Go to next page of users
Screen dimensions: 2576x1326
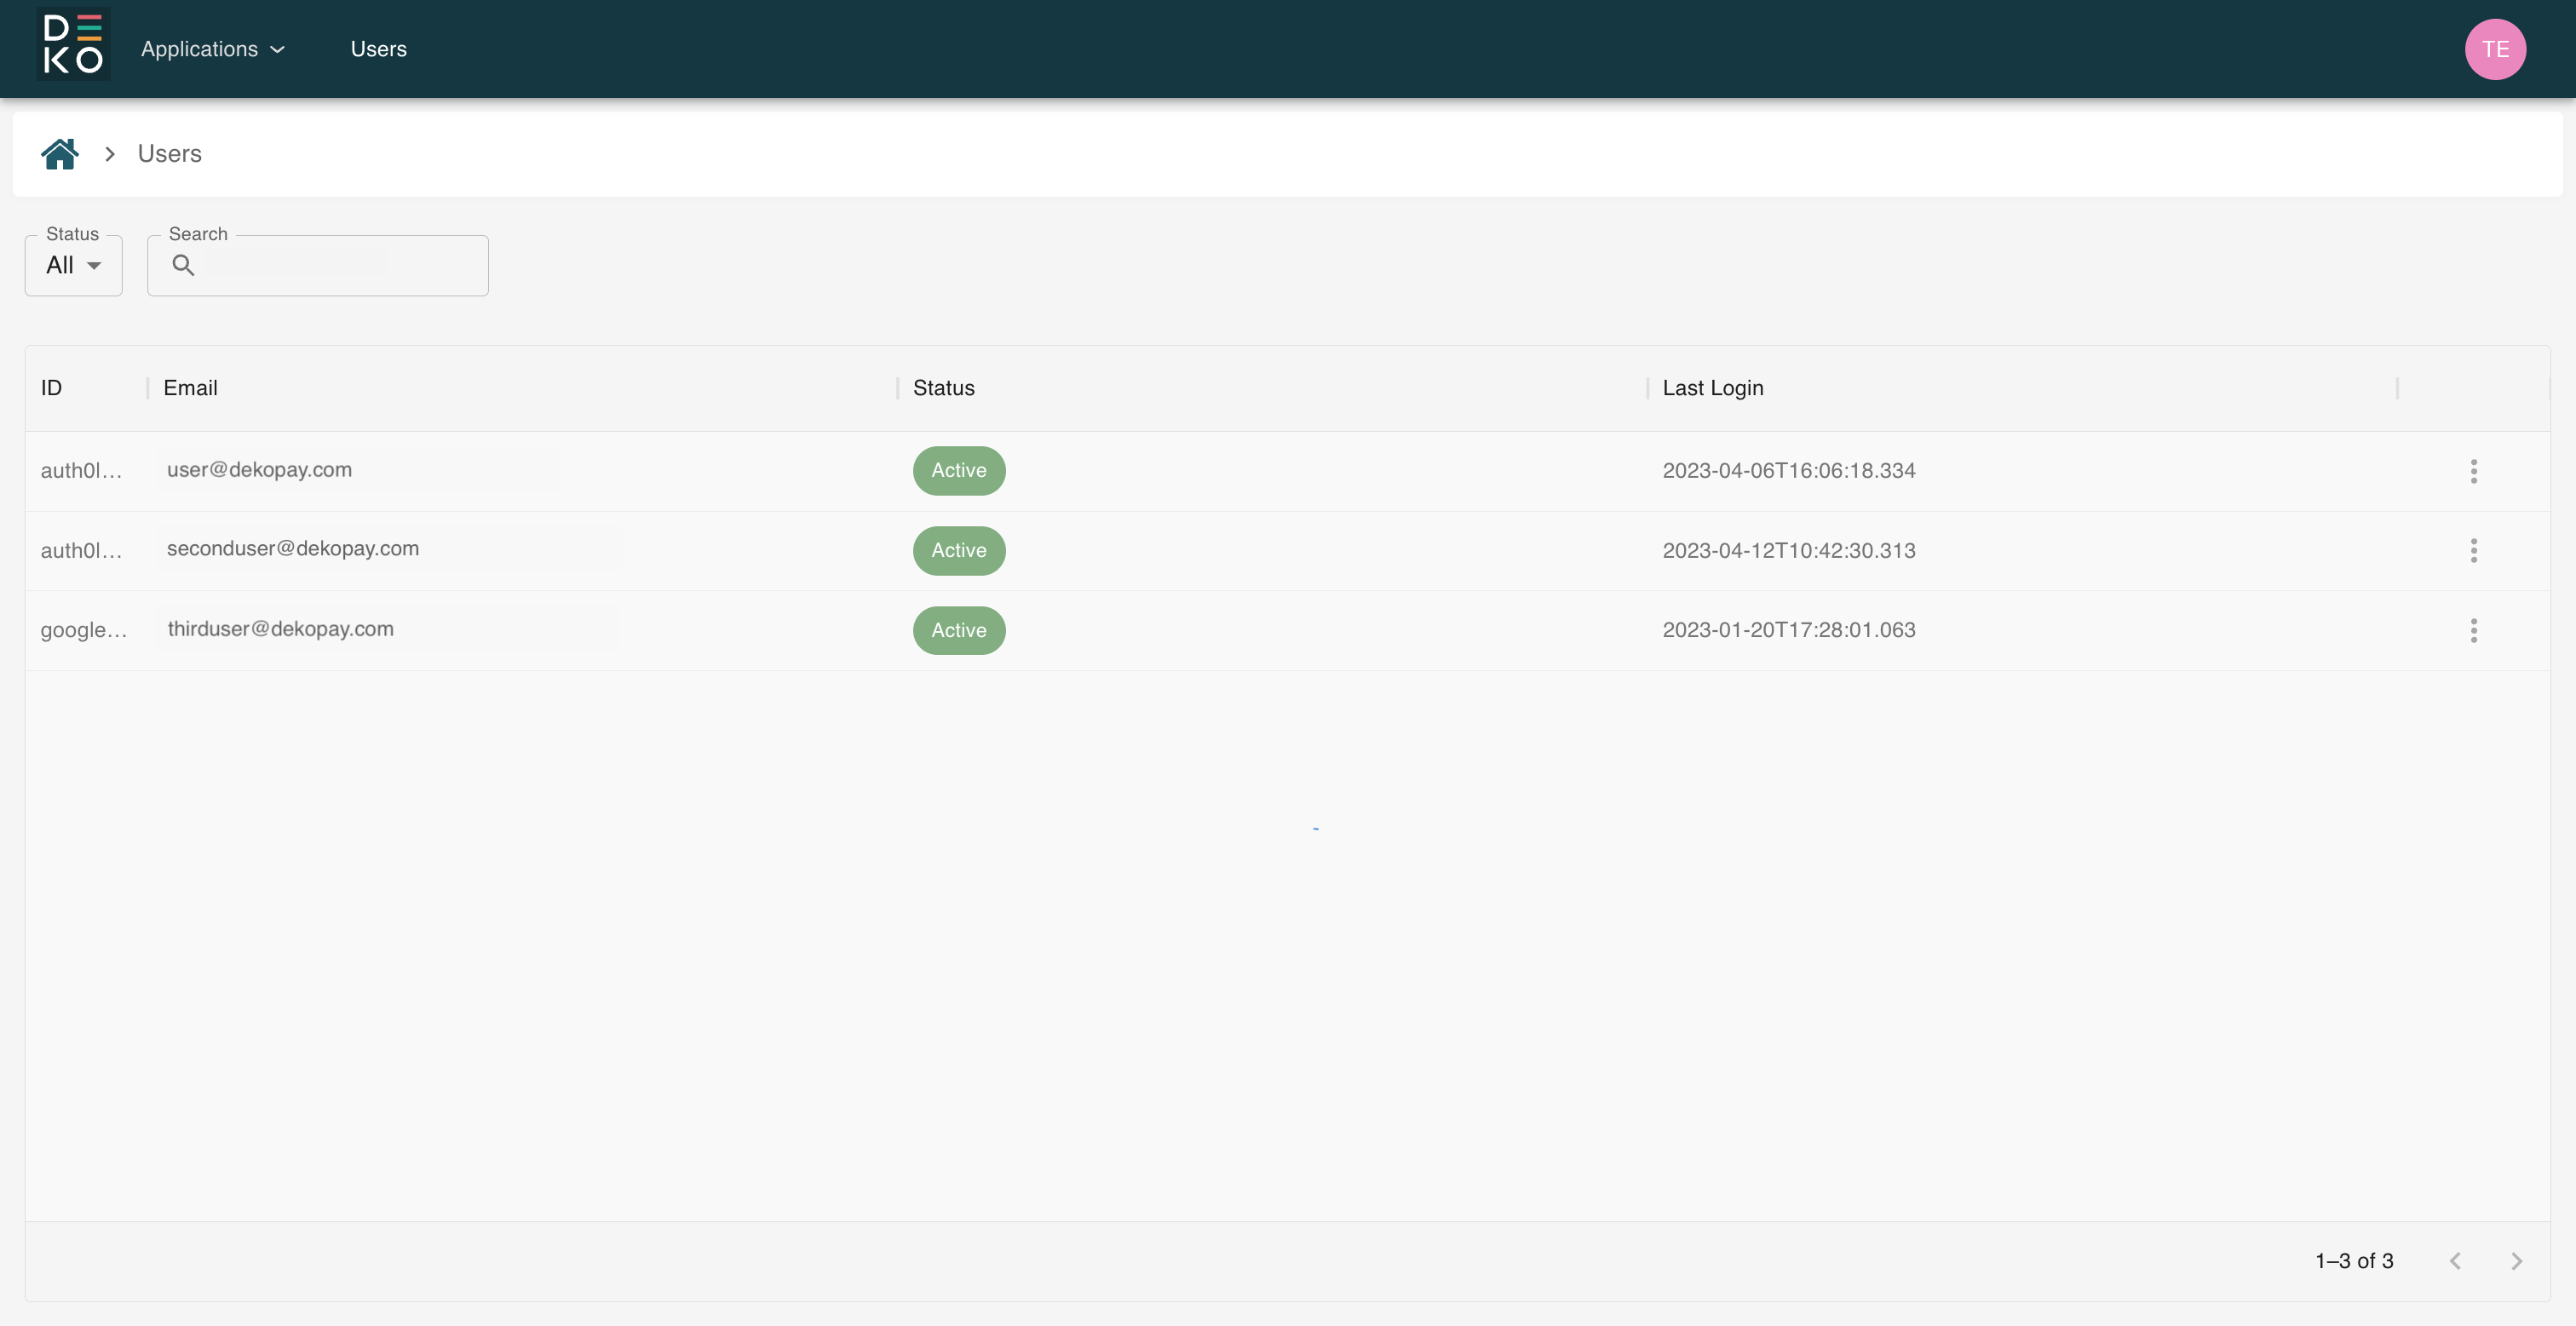point(2516,1261)
